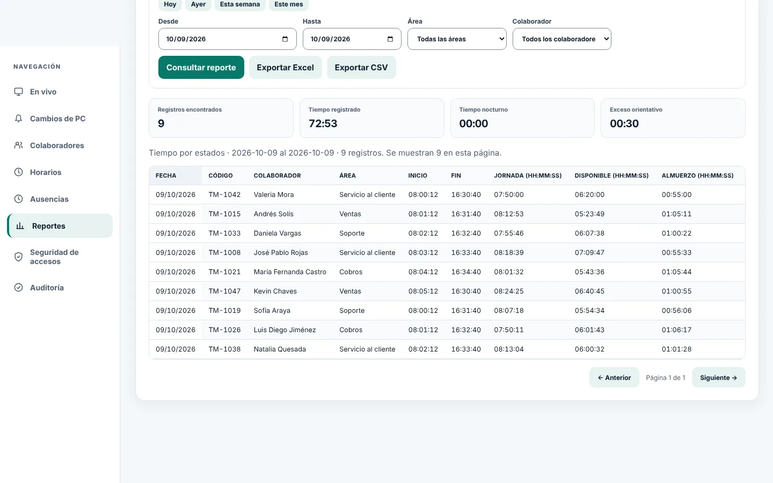Screen dimensions: 773x483
Task: Click the clock icon beside Ausencias
Action: coord(19,199)
